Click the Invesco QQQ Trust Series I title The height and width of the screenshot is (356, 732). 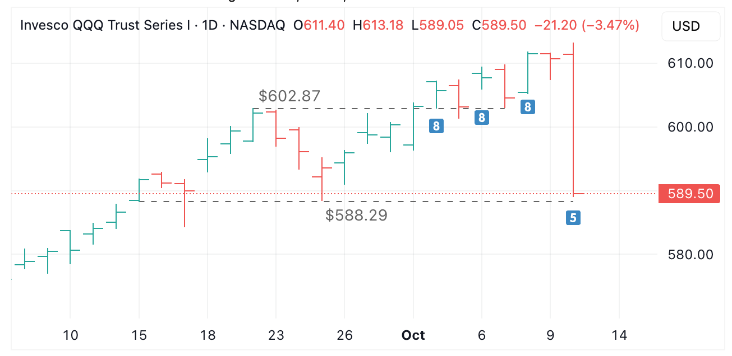pos(105,25)
